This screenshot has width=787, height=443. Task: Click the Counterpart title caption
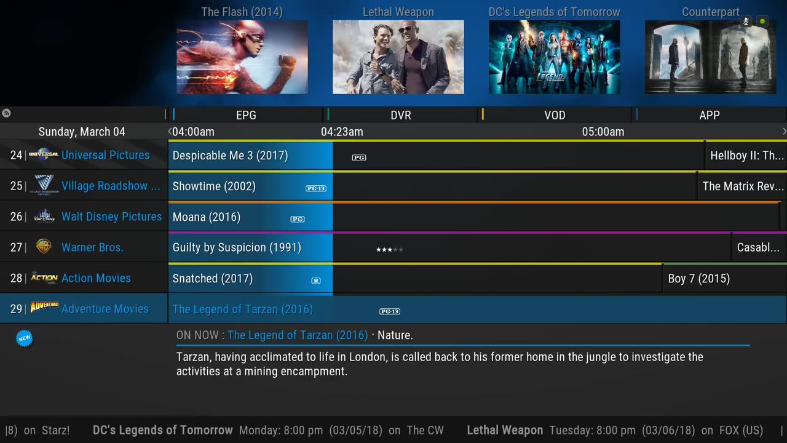coord(711,12)
